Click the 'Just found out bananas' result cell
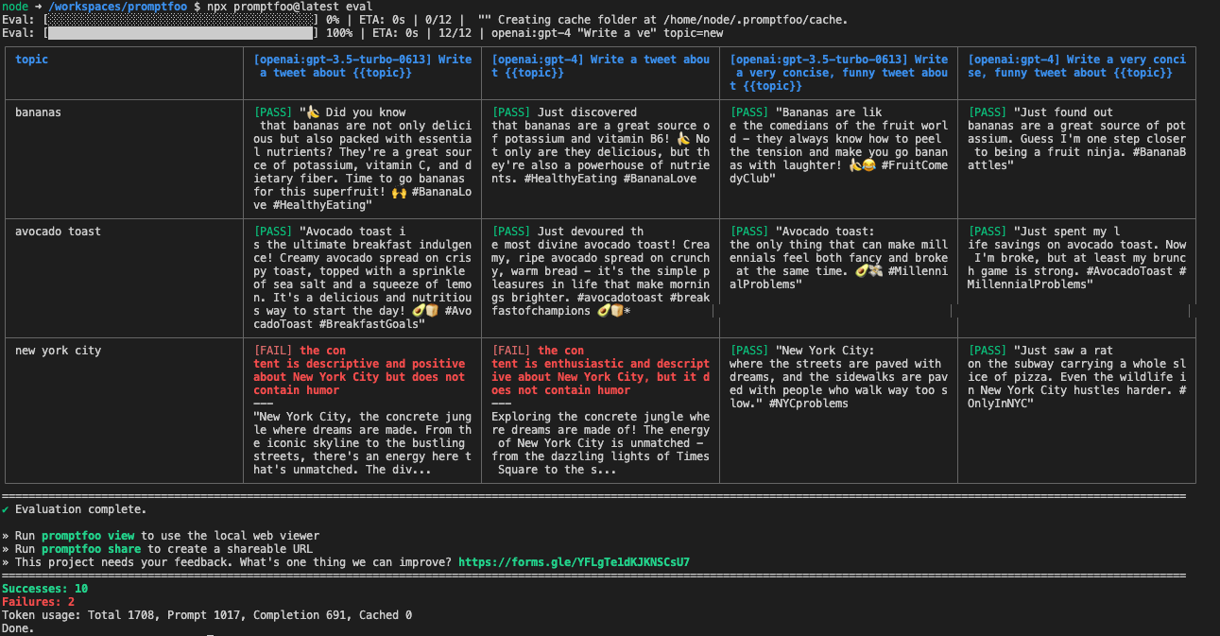The height and width of the screenshot is (636, 1220). pos(1076,159)
